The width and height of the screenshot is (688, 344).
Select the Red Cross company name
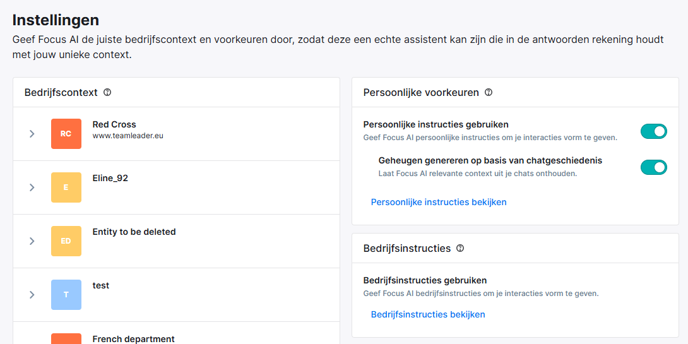pyautogui.click(x=114, y=124)
